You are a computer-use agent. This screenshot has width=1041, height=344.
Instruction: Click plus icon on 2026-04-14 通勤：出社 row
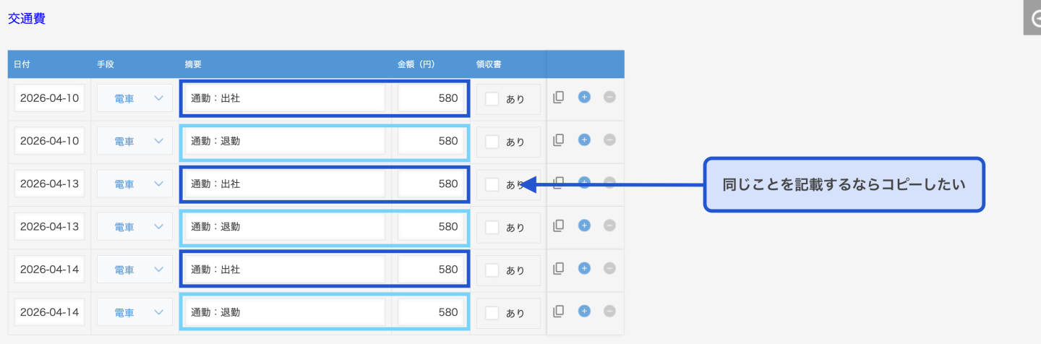[584, 269]
